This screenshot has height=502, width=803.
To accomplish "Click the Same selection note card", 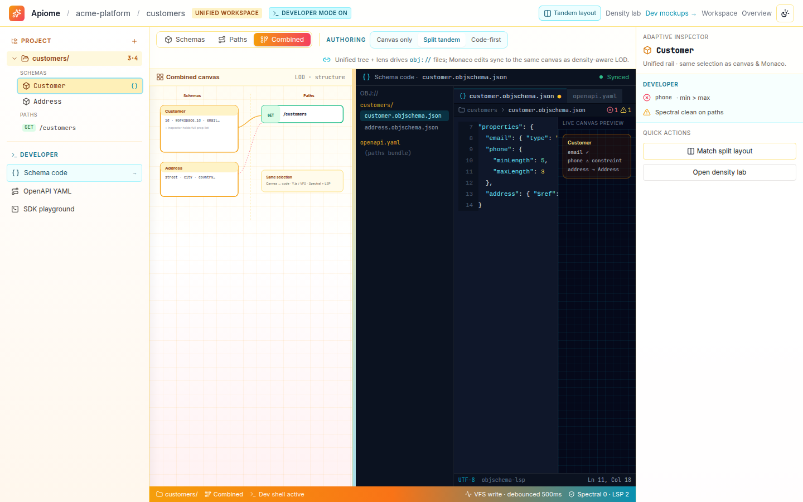I will (302, 181).
